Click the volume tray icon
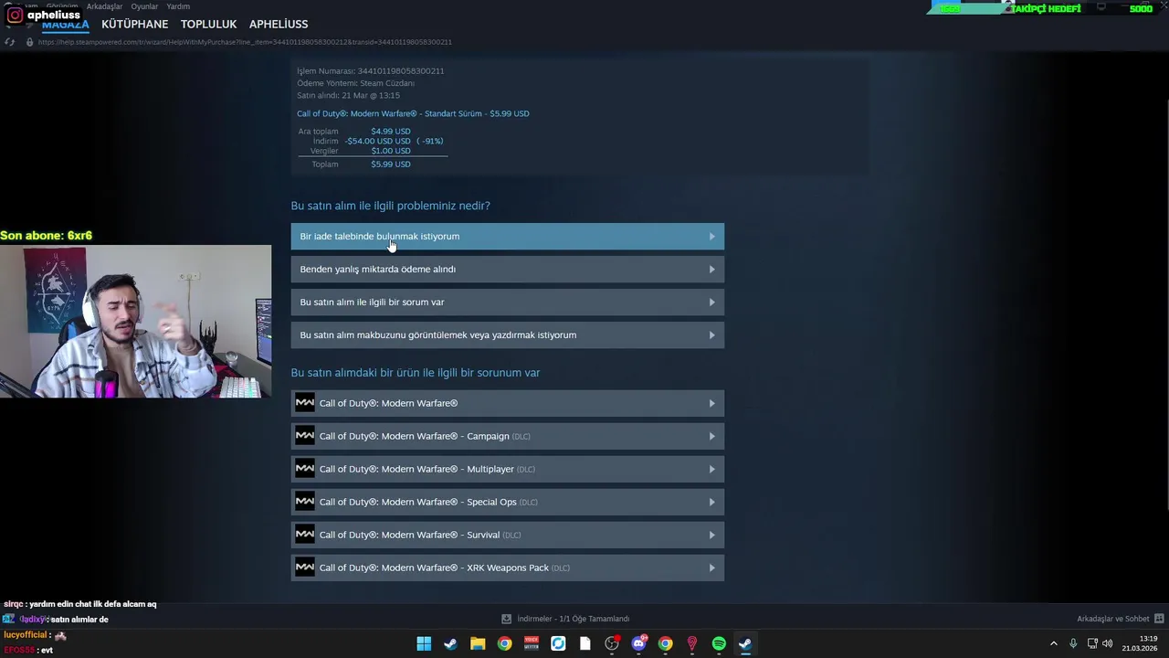This screenshot has height=658, width=1169. click(x=1107, y=643)
